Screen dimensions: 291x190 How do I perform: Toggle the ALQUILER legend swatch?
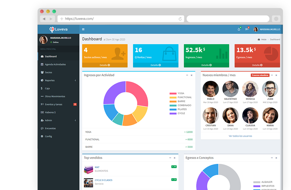pos(257,182)
